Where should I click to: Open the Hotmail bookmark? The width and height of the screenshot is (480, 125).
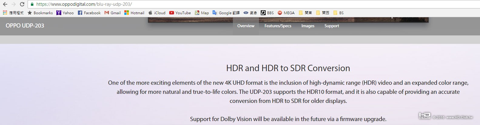pos(134,13)
